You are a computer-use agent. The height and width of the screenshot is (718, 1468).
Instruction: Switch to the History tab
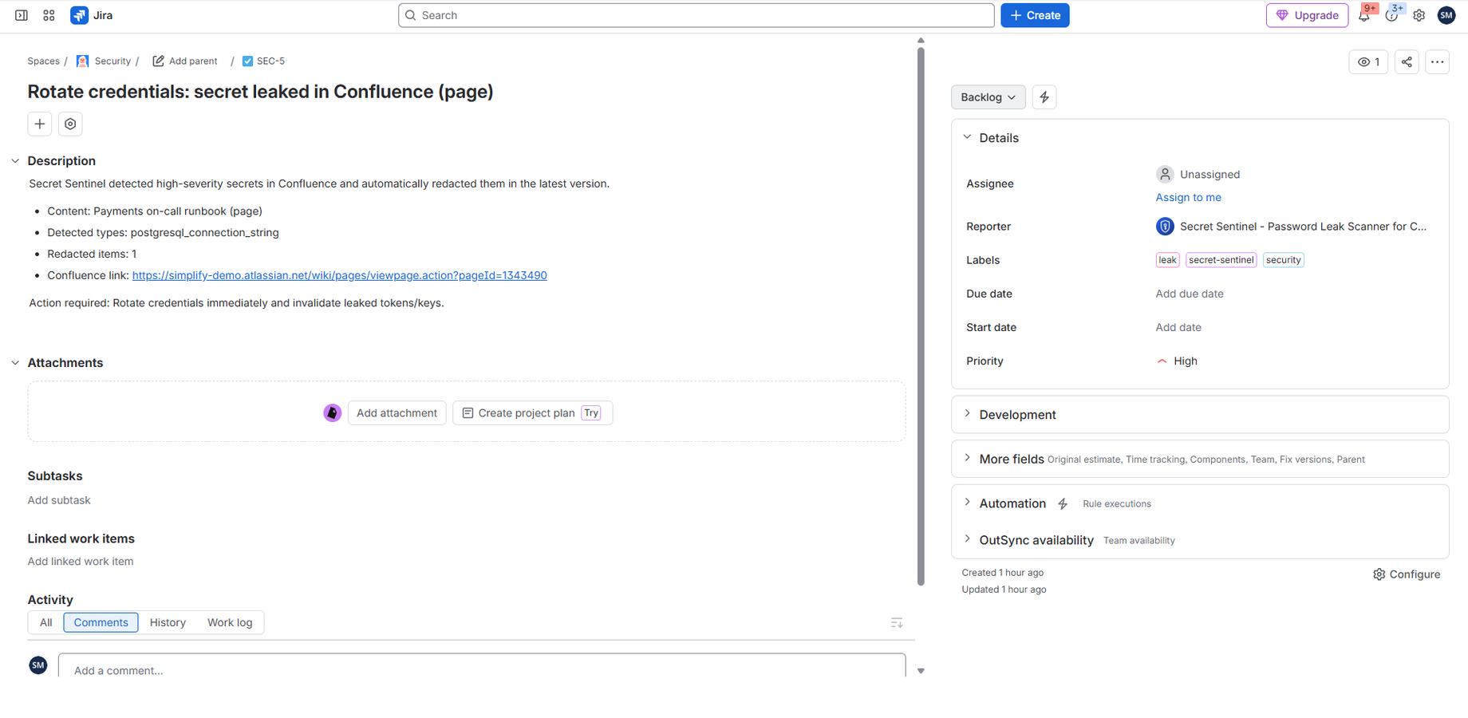168,622
